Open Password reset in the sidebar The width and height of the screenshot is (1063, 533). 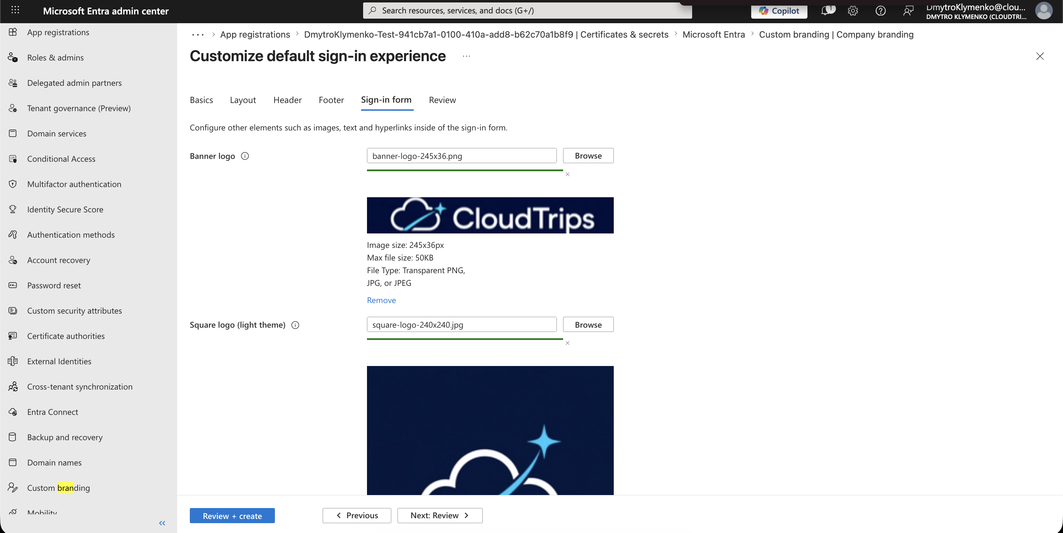coord(54,285)
